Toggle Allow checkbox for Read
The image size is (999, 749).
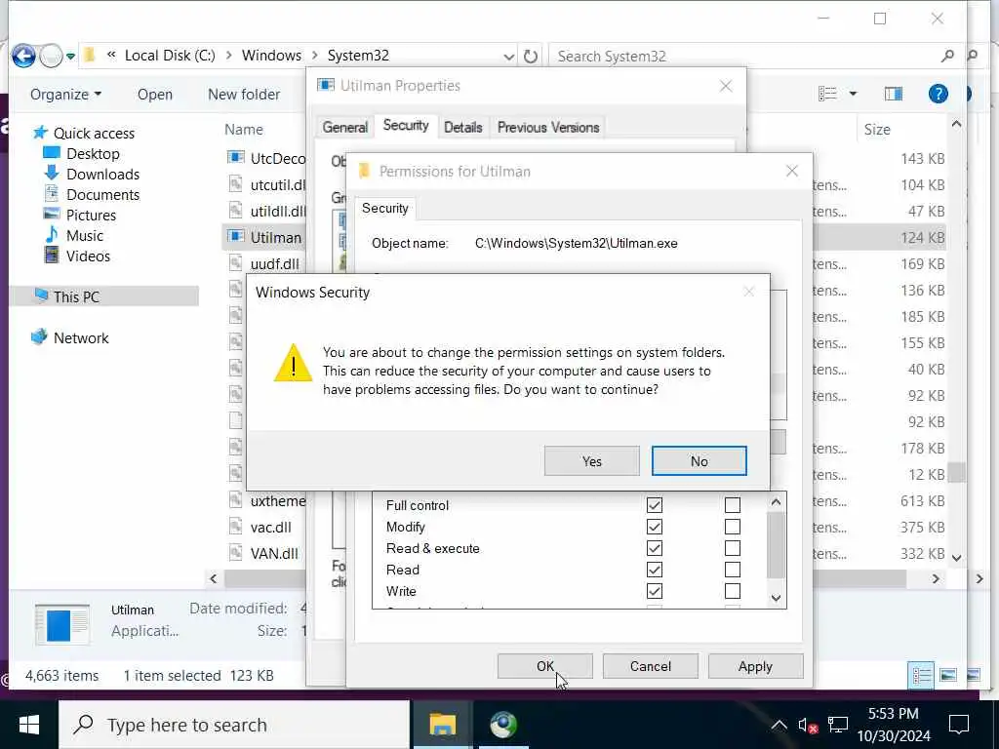click(x=655, y=570)
